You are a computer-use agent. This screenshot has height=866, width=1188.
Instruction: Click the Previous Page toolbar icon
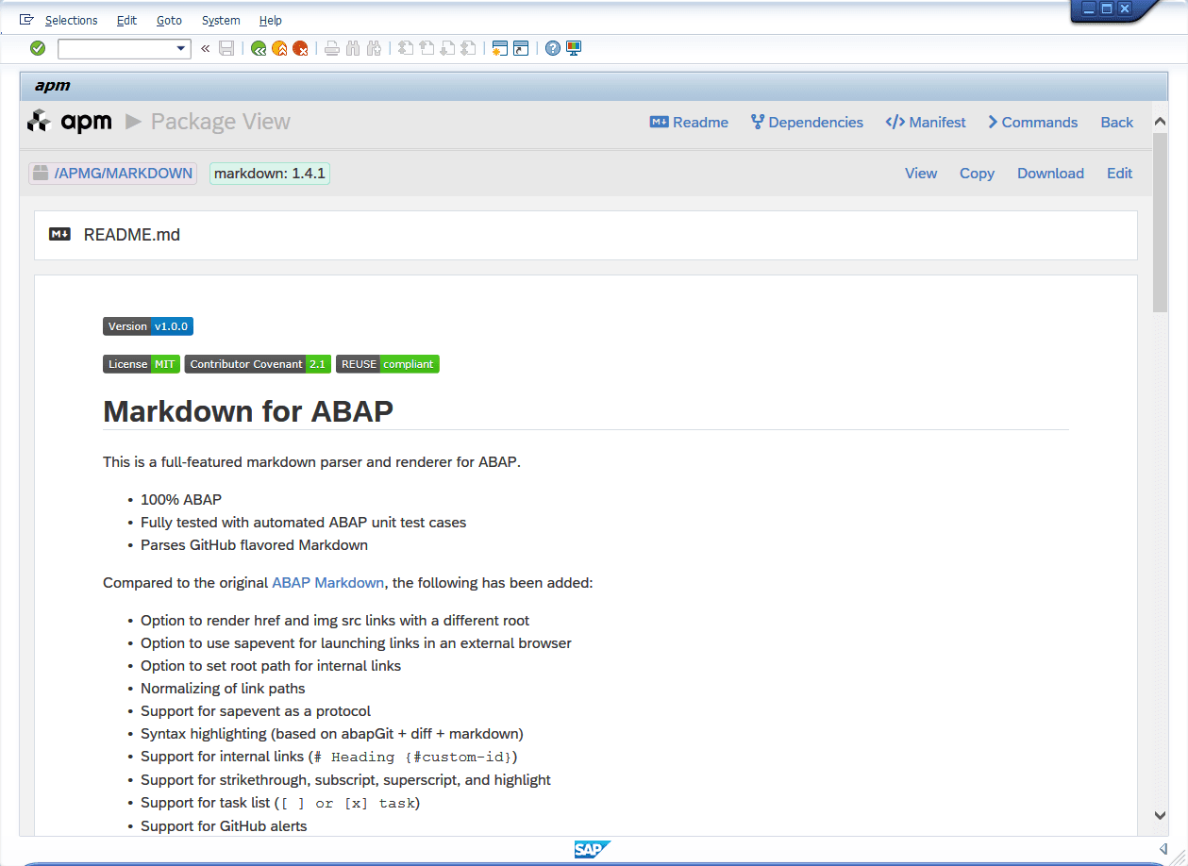tap(427, 48)
